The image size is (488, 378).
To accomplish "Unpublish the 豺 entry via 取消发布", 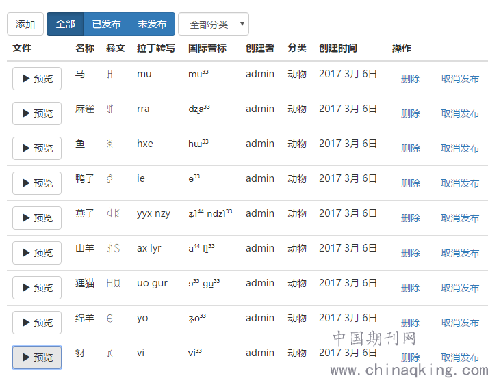I will (460, 357).
